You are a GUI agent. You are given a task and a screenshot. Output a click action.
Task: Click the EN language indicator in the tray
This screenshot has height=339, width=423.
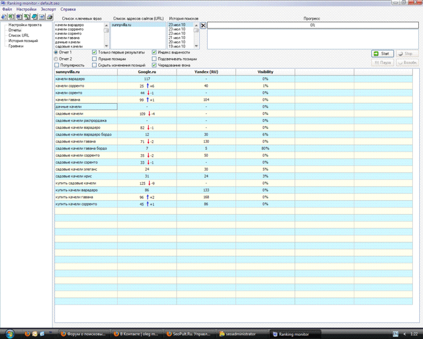click(396, 334)
